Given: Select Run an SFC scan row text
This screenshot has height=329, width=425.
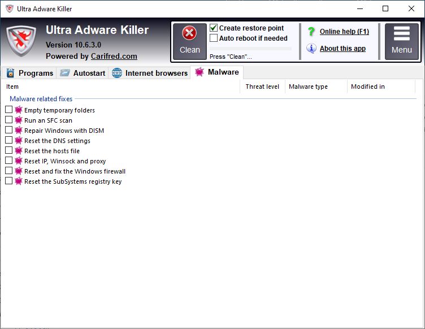Looking at the screenshot, I should [48, 120].
